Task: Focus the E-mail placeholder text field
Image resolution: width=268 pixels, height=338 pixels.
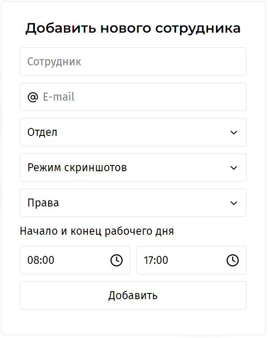Action: pyautogui.click(x=133, y=97)
